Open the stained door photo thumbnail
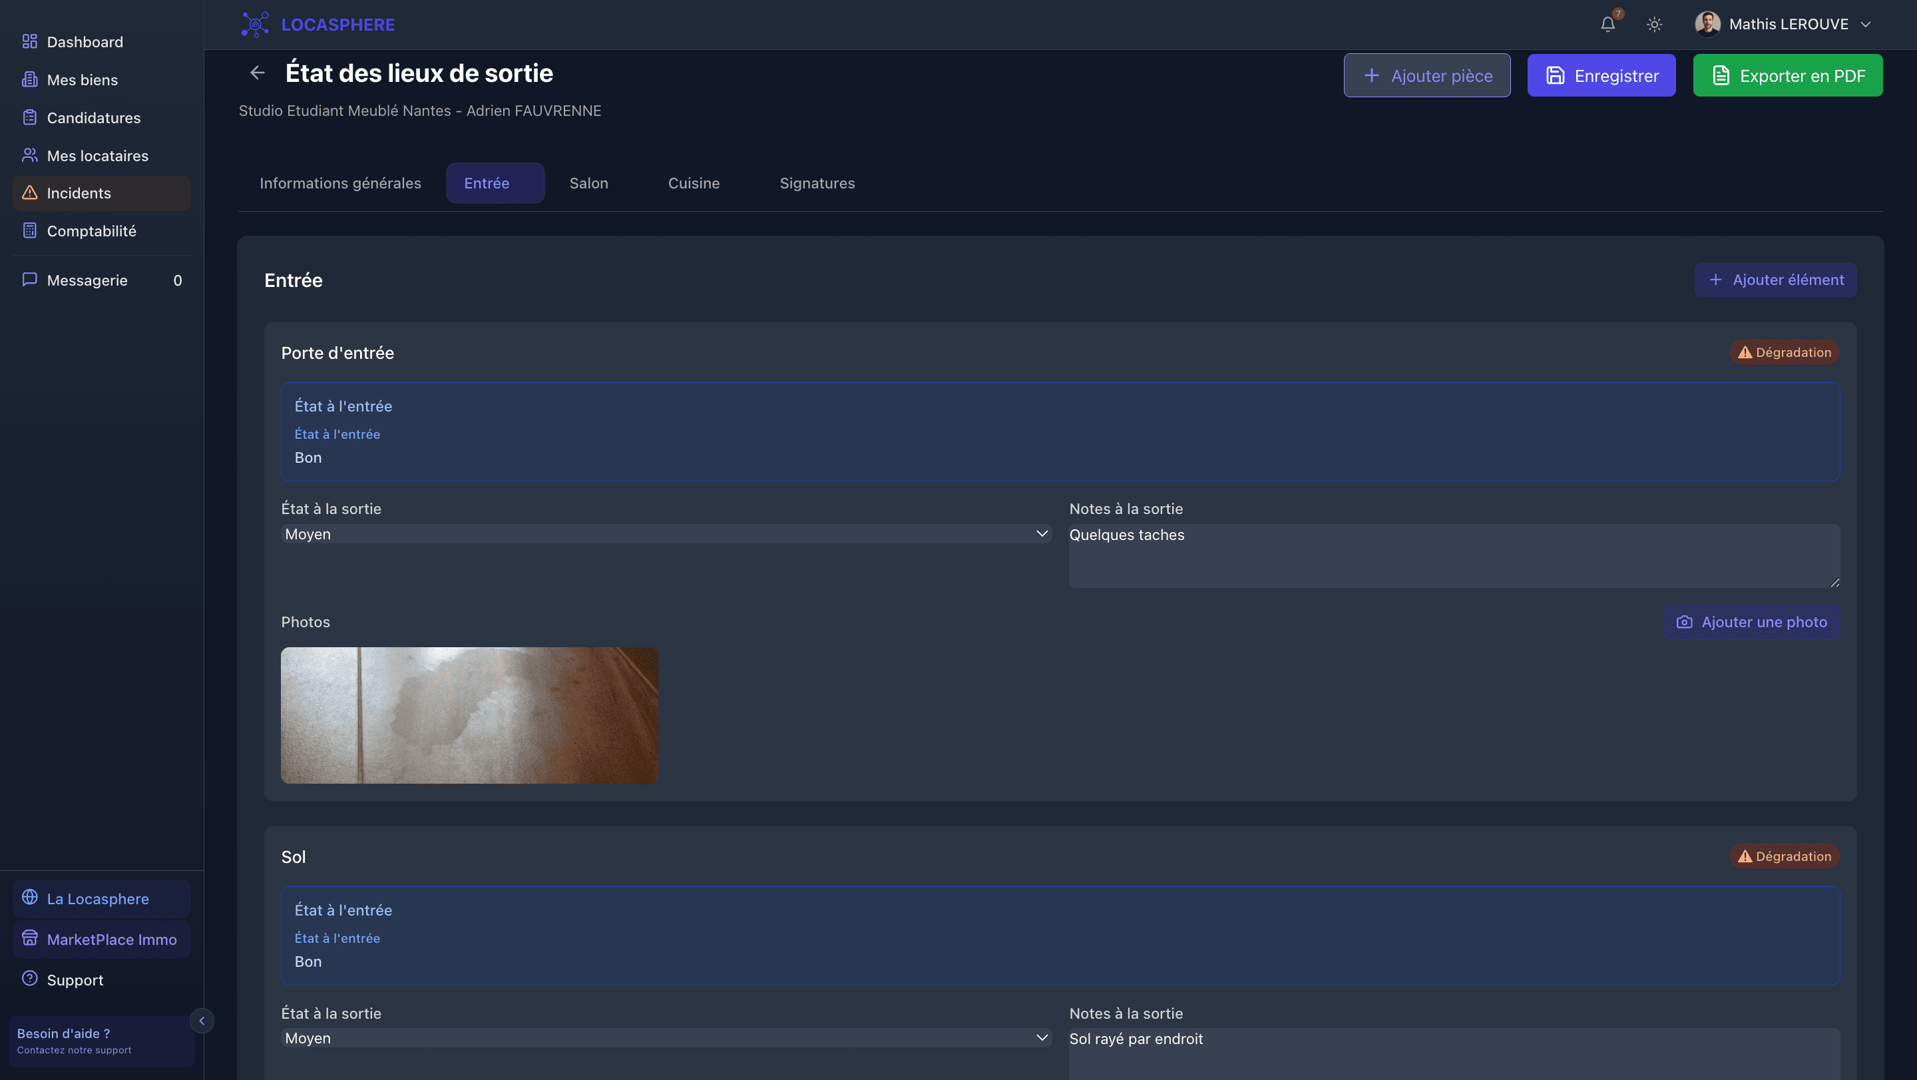 (469, 714)
